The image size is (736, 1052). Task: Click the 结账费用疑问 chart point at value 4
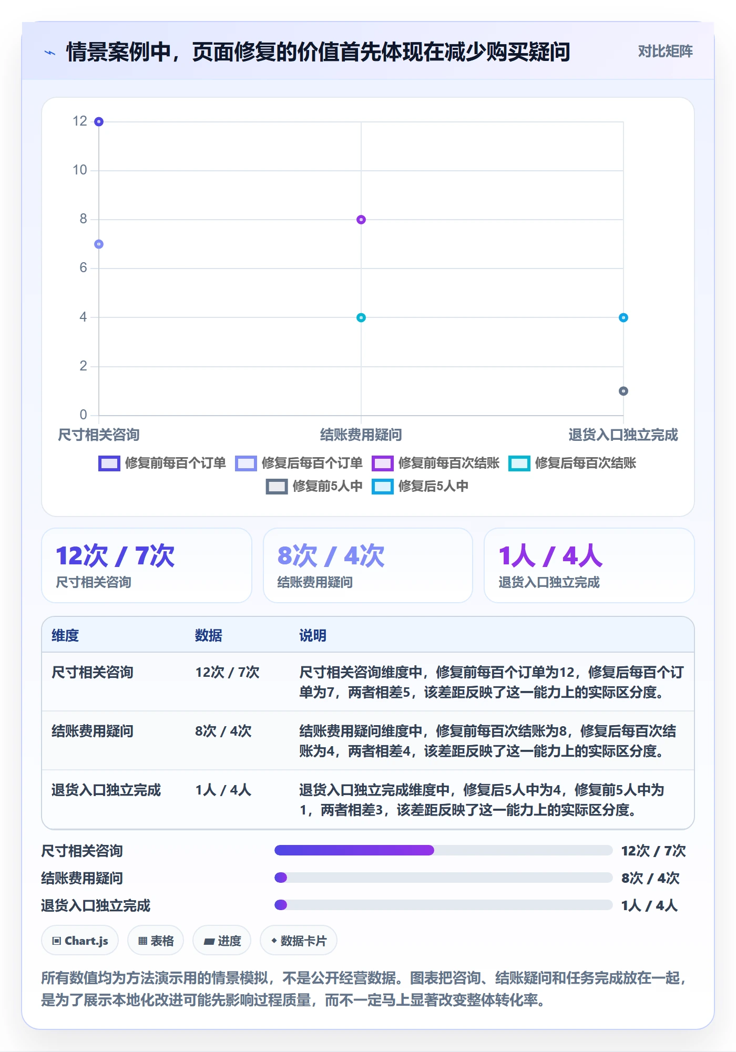(x=361, y=318)
